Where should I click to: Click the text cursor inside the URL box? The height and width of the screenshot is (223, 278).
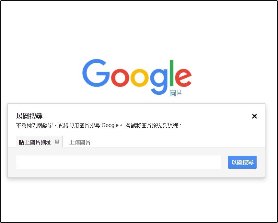[16, 162]
